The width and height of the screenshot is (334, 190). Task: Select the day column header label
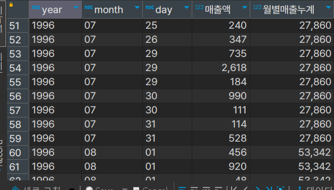[164, 10]
